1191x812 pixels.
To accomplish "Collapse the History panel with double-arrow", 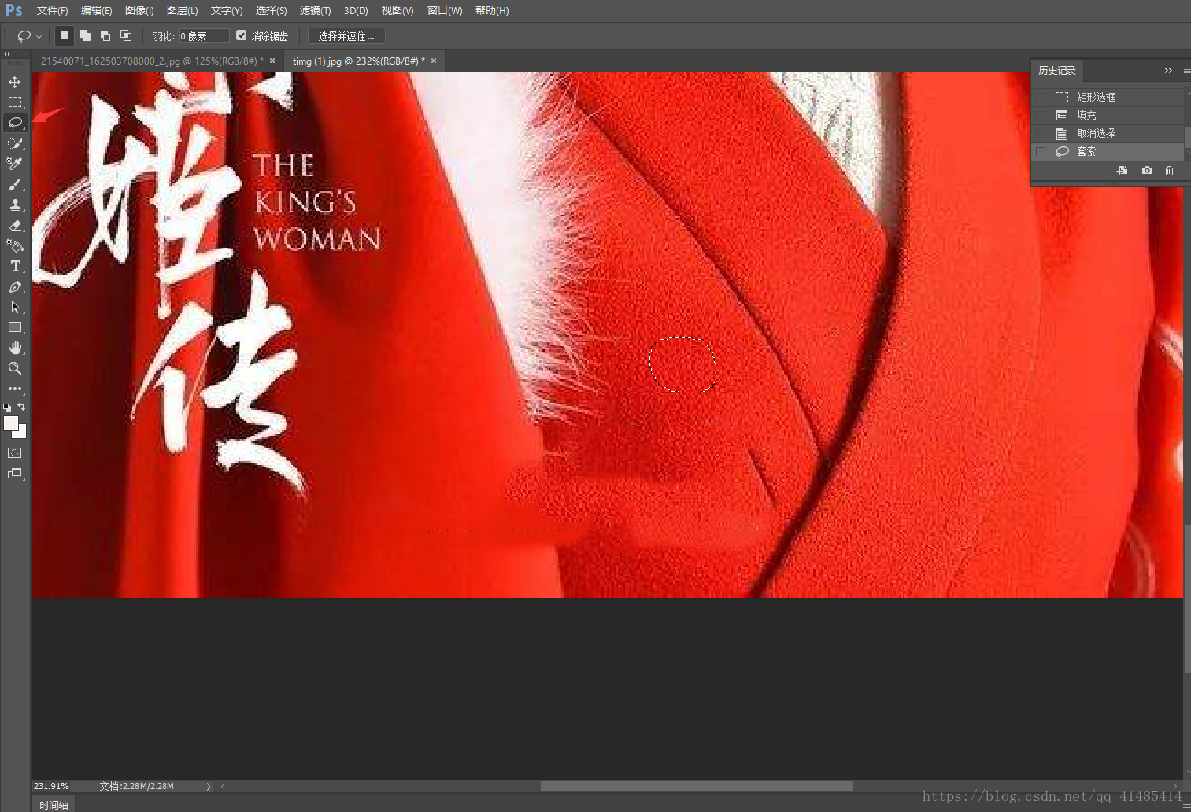I will (x=1168, y=71).
